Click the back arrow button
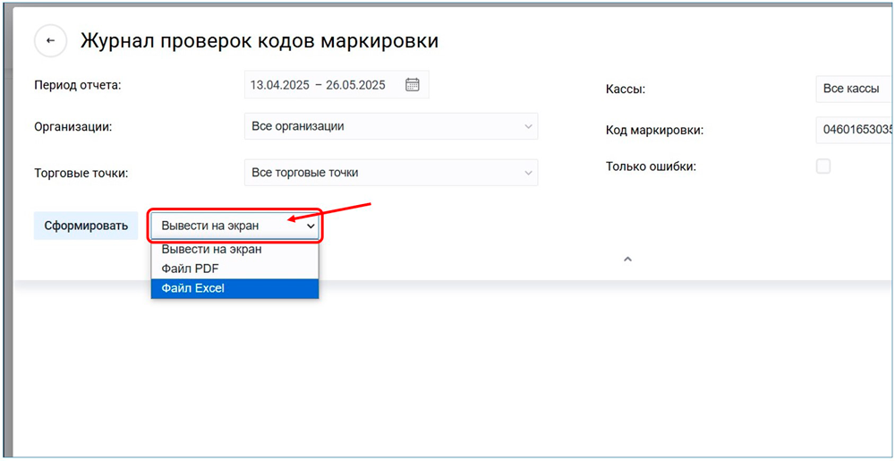 (51, 41)
